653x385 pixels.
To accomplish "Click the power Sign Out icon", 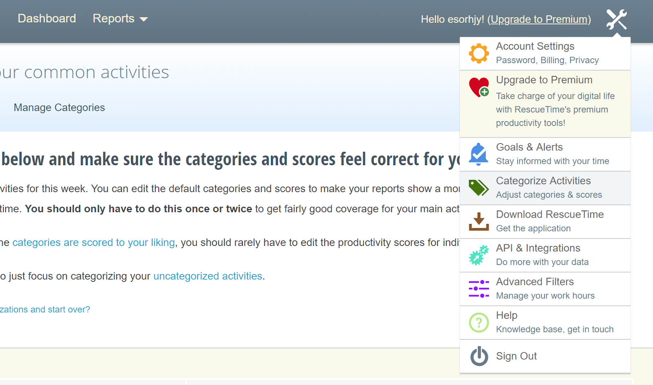I will coord(479,356).
